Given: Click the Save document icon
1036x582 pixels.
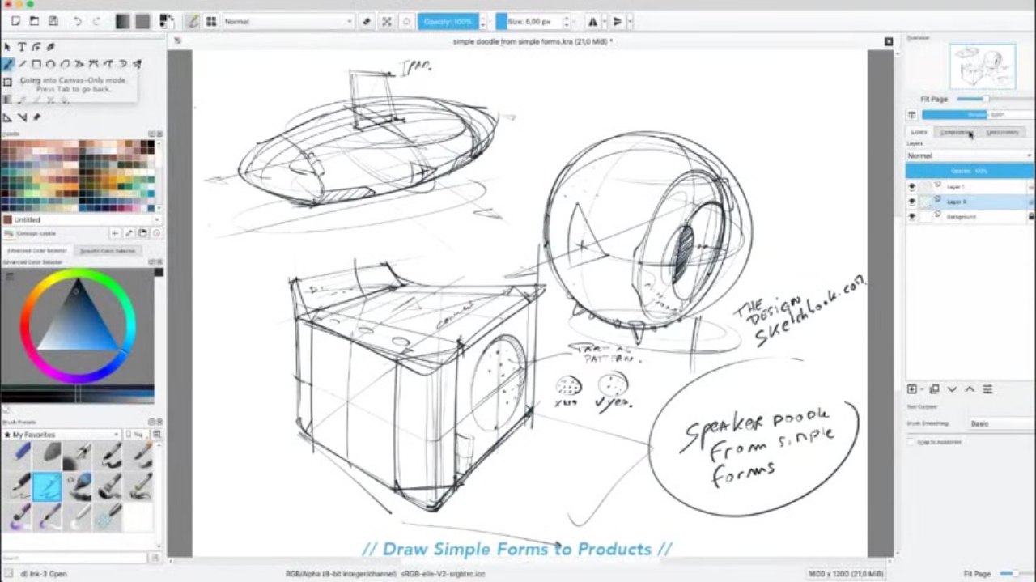Looking at the screenshot, I should (53, 21).
